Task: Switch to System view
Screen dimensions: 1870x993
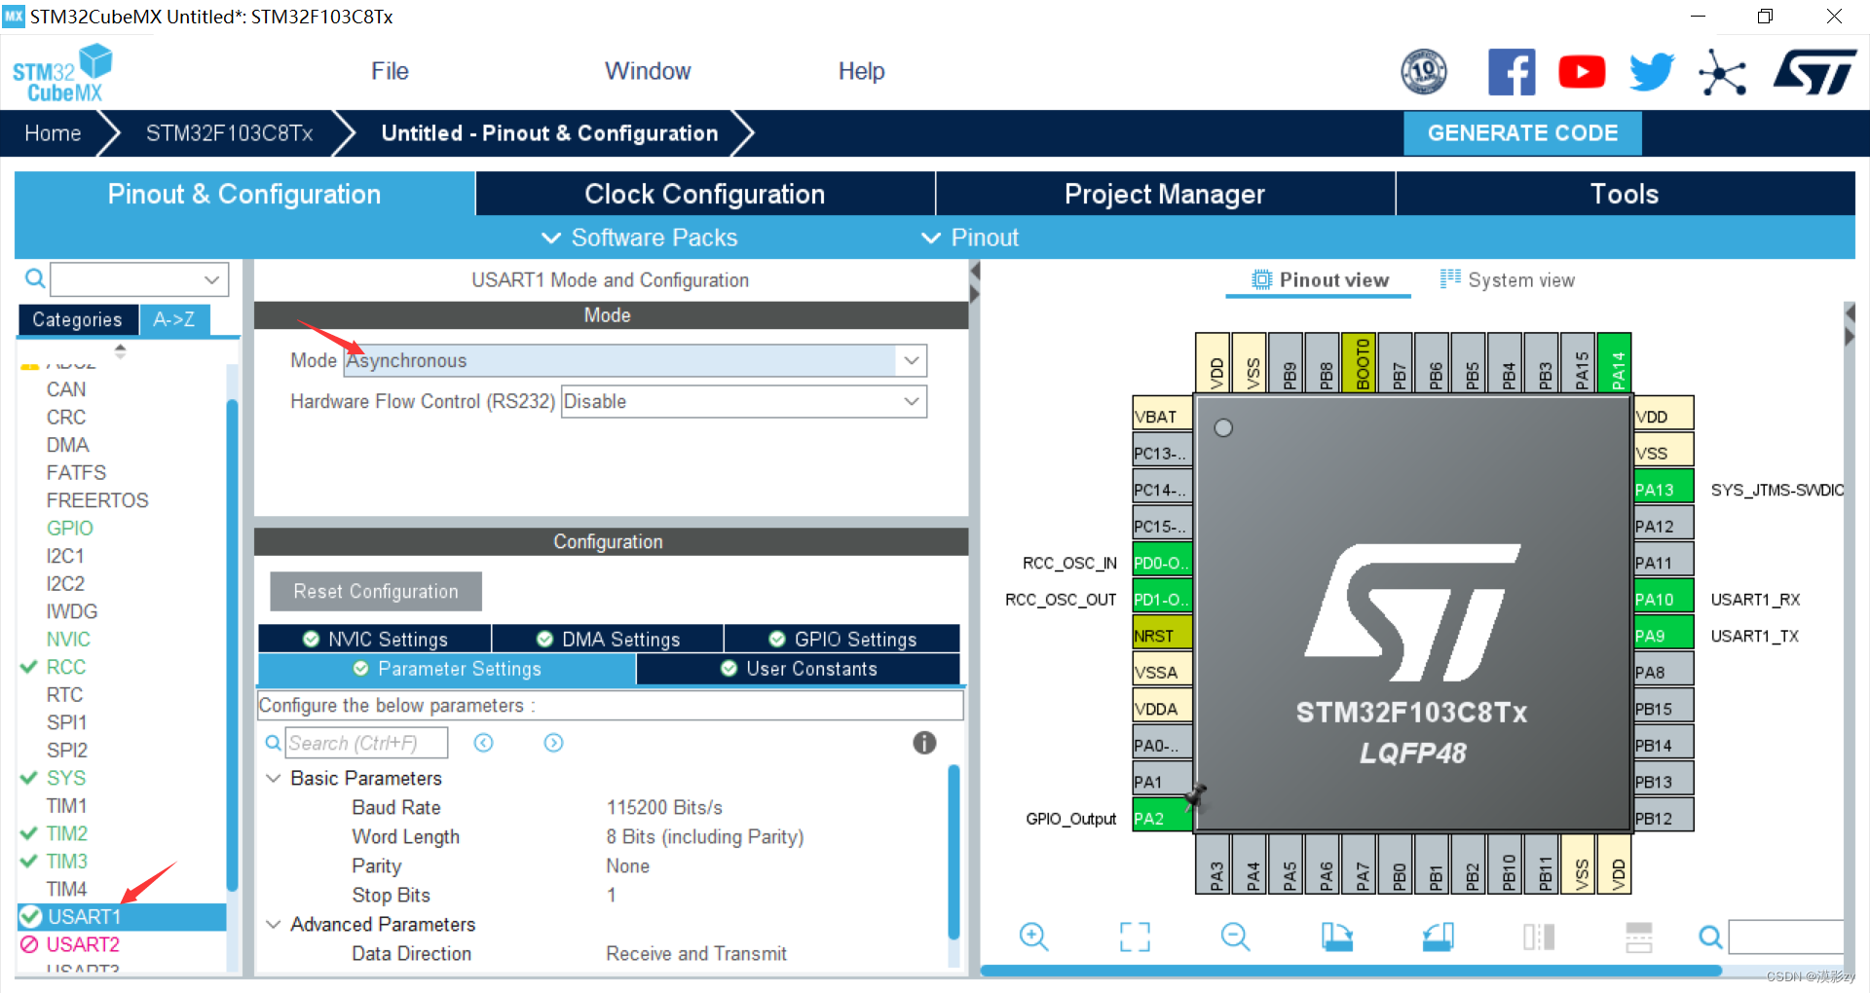Action: 1507,280
